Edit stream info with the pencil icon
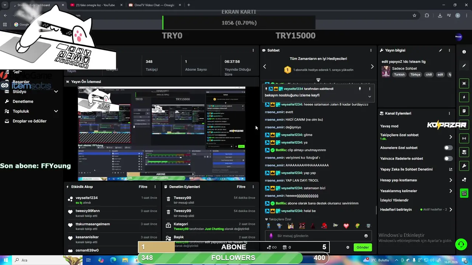The height and width of the screenshot is (265, 472). [x=440, y=50]
